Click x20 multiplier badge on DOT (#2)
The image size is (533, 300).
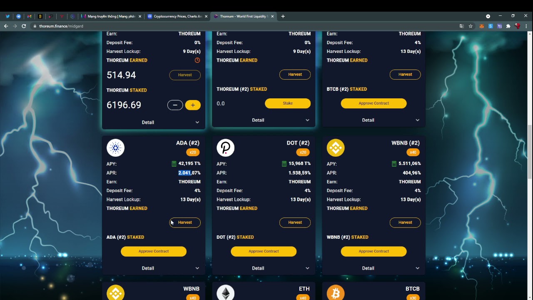(303, 152)
